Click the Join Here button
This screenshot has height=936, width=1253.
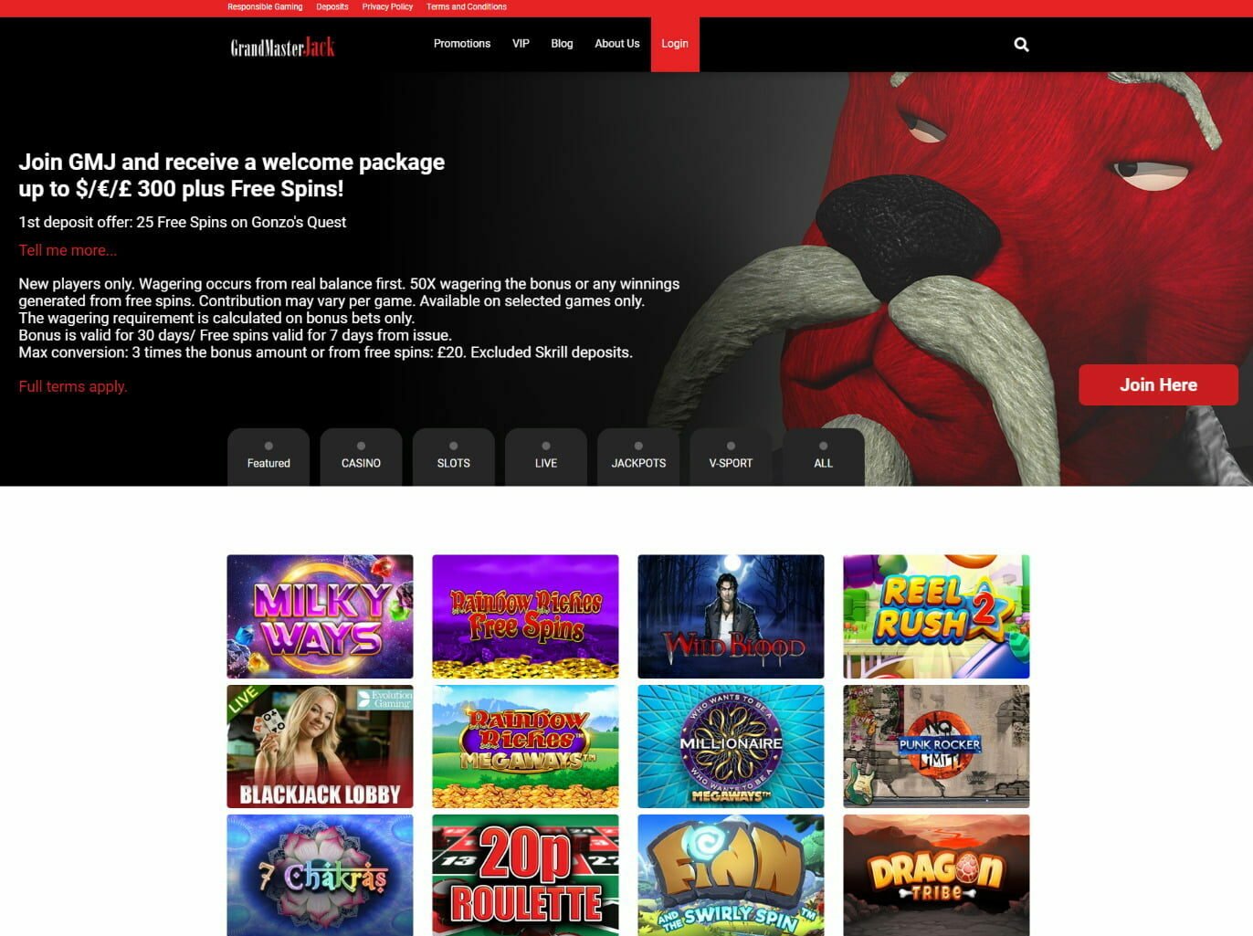coord(1158,385)
